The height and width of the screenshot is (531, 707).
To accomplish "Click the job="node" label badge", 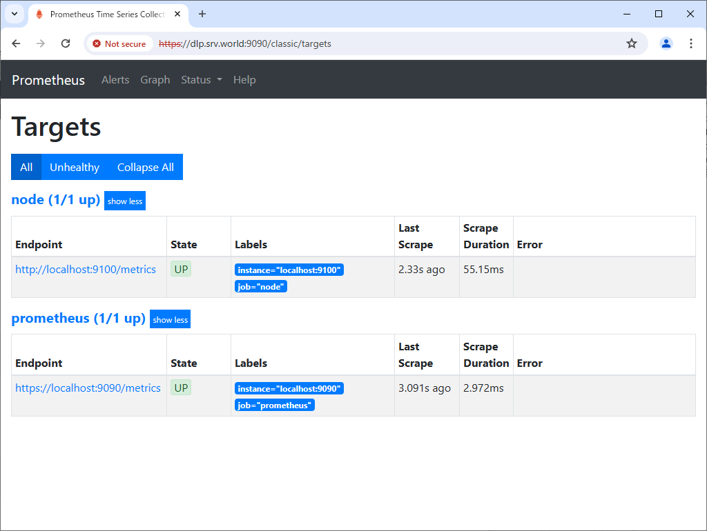I will click(x=260, y=286).
